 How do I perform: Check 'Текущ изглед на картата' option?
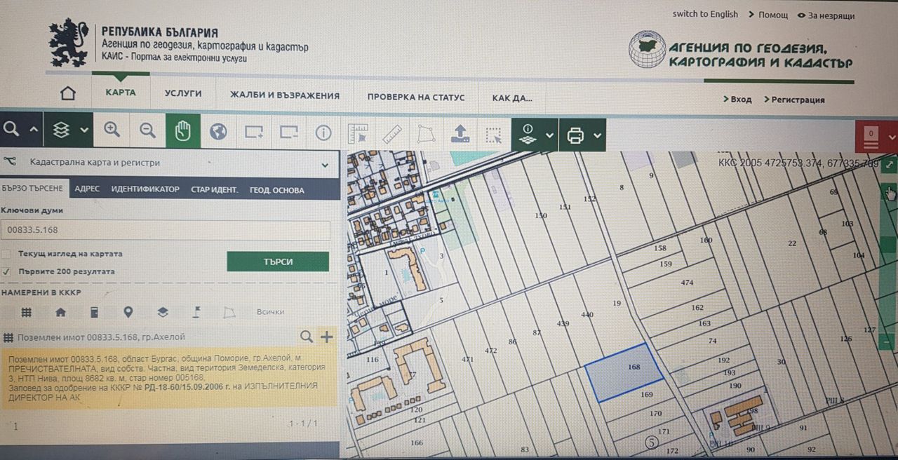click(6, 254)
